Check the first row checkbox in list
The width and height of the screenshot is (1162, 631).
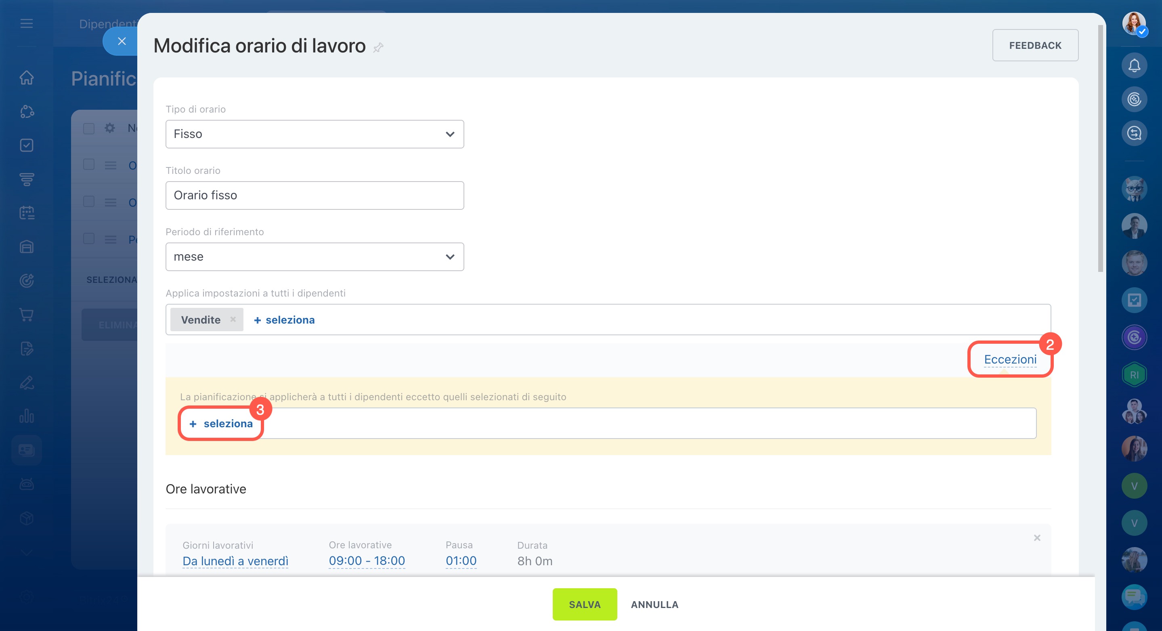89,165
